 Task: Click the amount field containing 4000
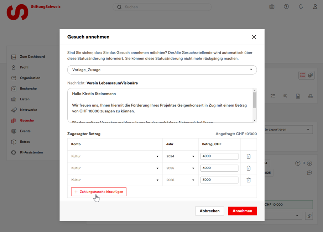pos(219,156)
